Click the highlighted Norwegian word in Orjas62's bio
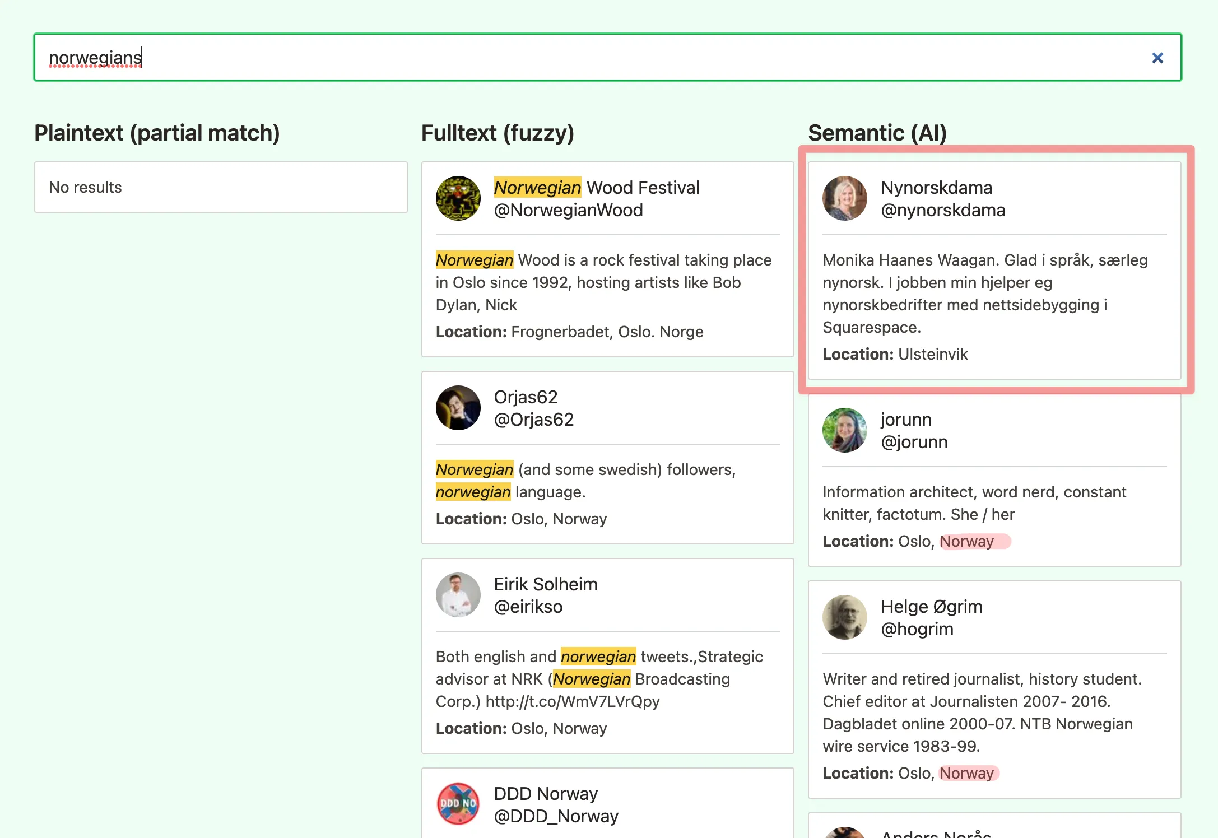 pyautogui.click(x=473, y=469)
